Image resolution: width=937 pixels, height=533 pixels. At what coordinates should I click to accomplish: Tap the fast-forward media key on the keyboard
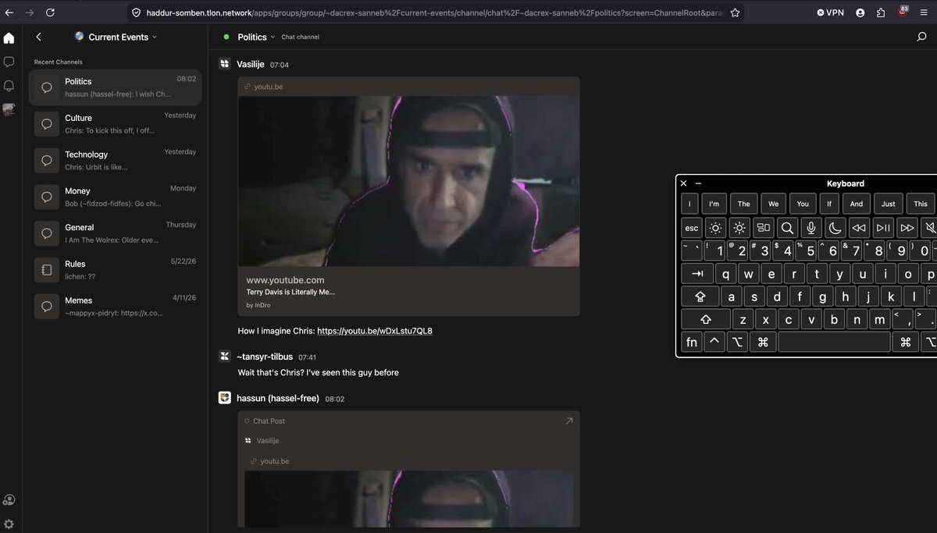coord(907,228)
